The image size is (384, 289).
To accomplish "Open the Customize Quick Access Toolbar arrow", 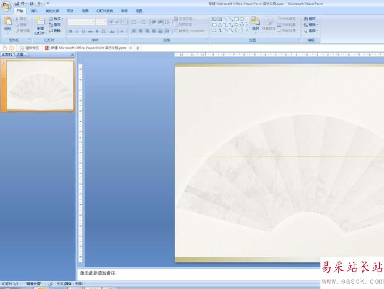I will [x=48, y=3].
